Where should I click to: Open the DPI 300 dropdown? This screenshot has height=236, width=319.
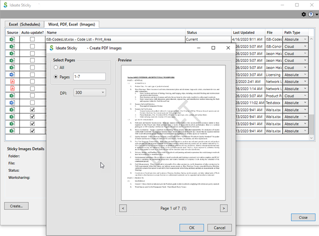[x=89, y=93]
